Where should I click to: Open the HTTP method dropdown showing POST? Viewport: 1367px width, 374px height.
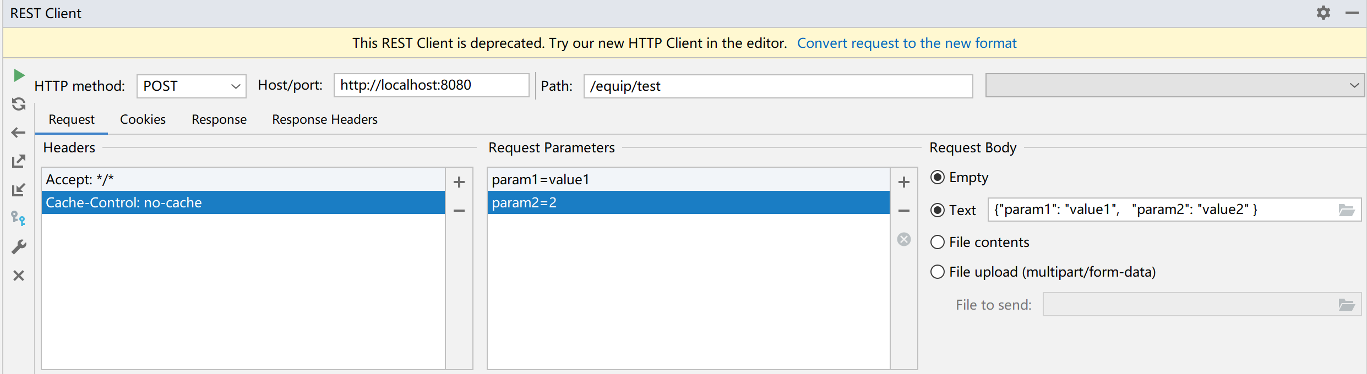[191, 86]
